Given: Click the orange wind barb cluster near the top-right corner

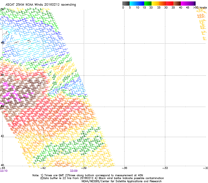Looking at the screenshot, I should click(202, 24).
